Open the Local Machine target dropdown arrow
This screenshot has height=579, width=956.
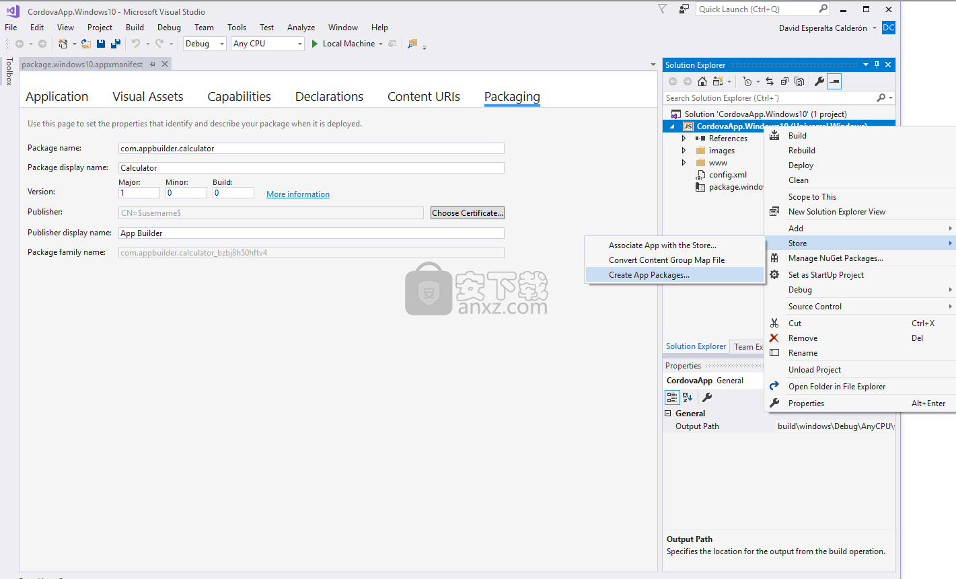(381, 44)
